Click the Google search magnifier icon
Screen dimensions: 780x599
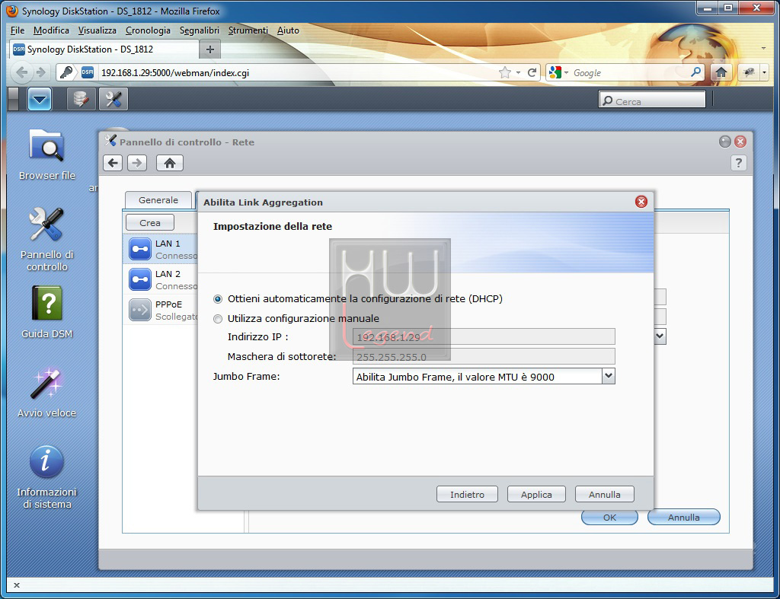click(696, 72)
